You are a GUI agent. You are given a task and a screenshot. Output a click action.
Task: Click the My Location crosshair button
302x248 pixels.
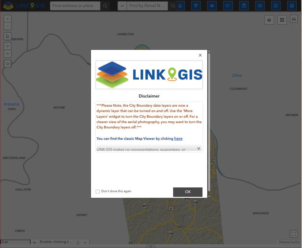point(8,64)
